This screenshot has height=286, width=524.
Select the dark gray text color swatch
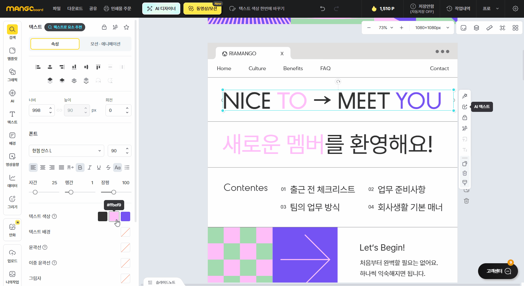[103, 216]
